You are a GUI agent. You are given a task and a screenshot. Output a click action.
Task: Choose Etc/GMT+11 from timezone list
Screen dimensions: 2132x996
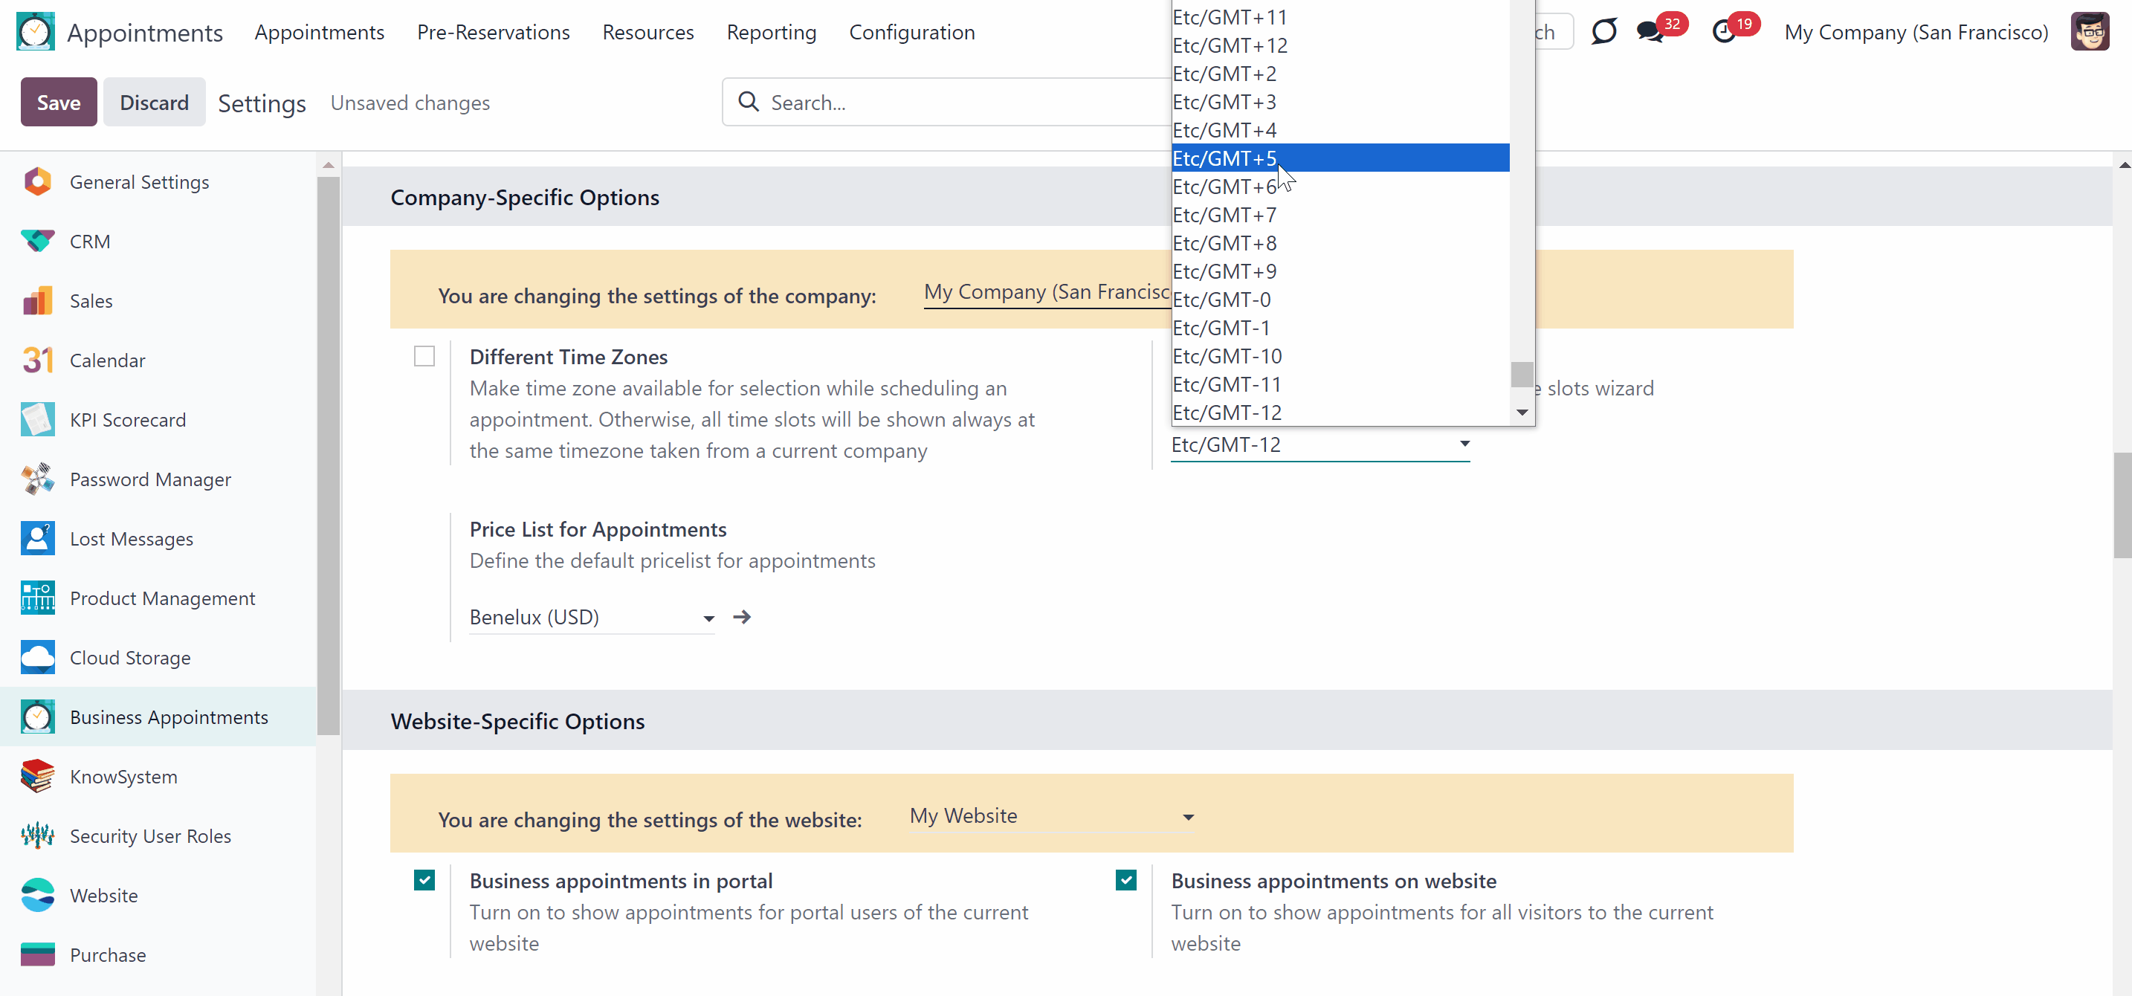pos(1340,17)
